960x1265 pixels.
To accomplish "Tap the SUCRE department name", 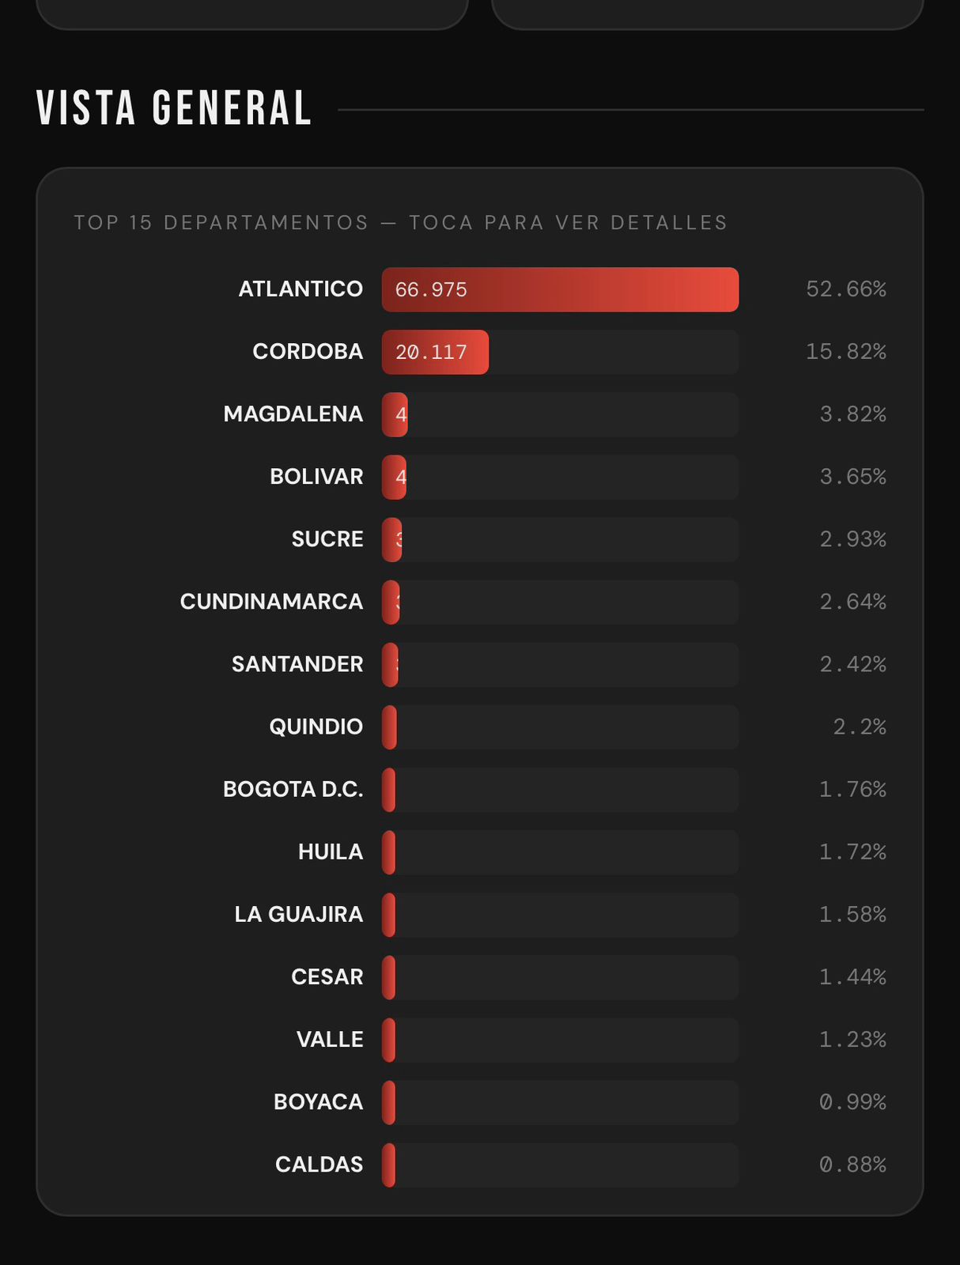I will [x=327, y=539].
